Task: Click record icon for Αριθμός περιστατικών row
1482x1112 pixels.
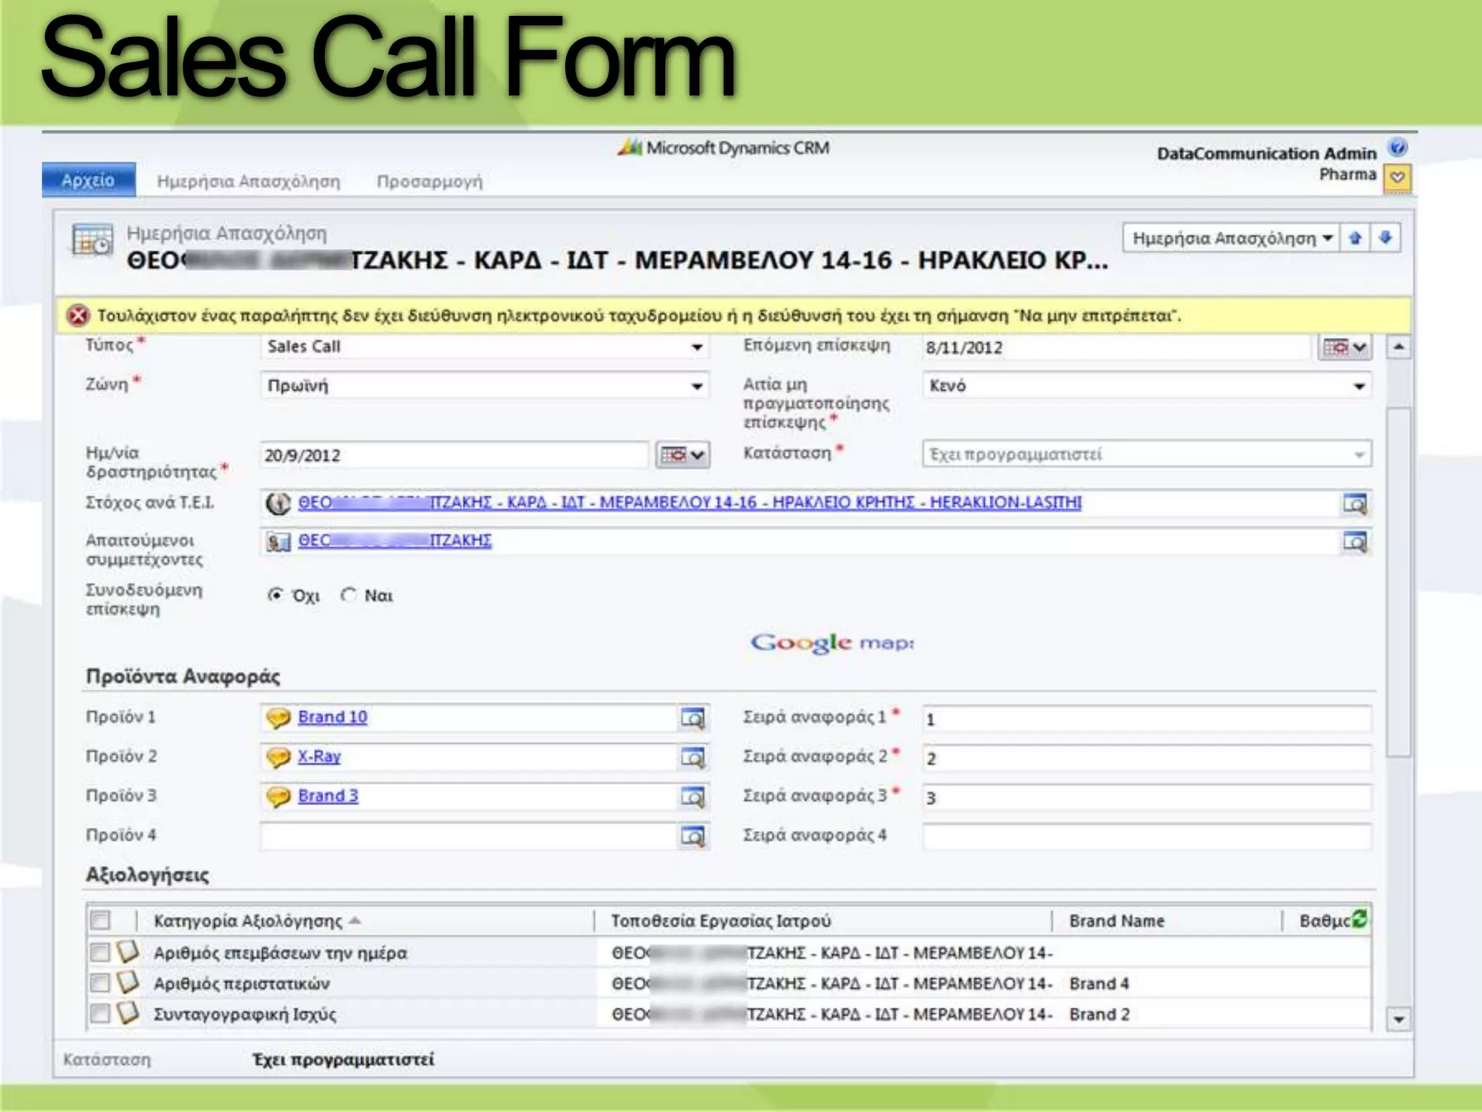Action: 127,982
